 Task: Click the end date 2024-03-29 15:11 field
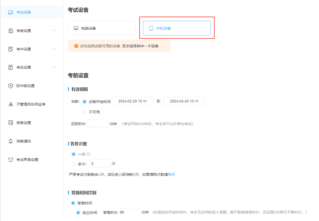pos(184,101)
